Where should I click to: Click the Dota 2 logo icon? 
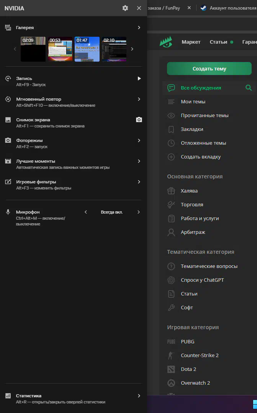tap(171, 369)
